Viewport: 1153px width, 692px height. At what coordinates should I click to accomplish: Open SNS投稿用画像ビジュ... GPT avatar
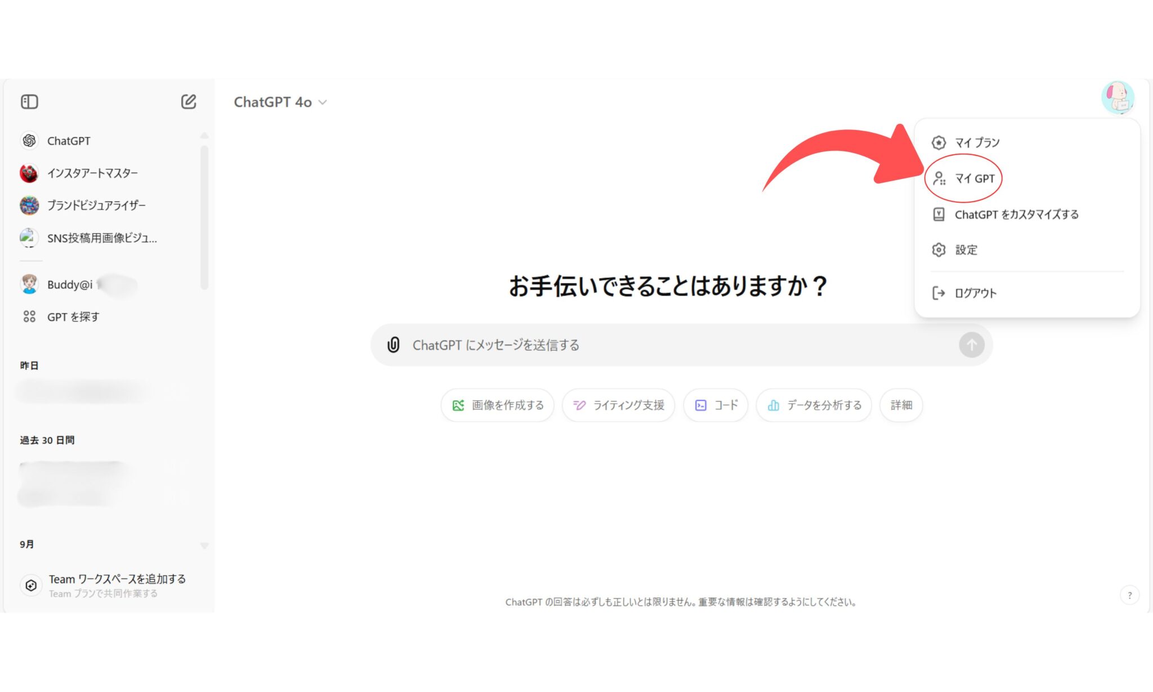click(29, 238)
